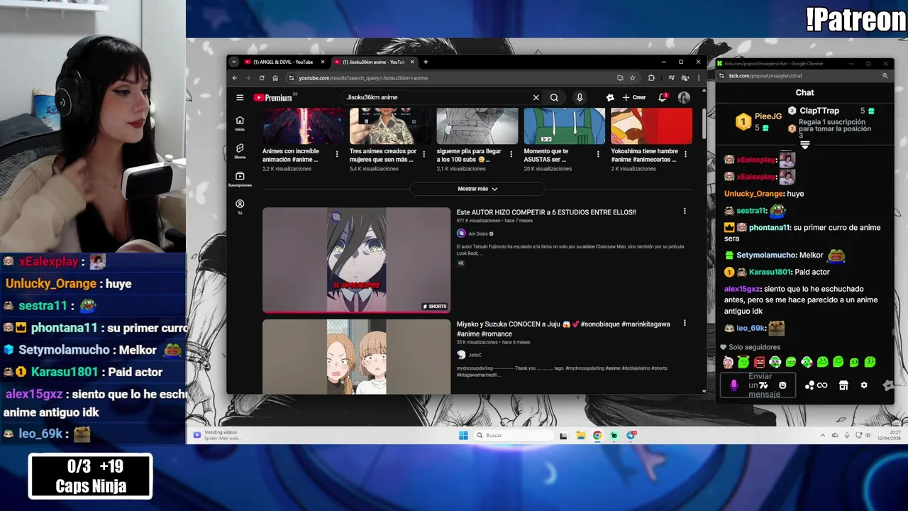Viewport: 908px width, 511px height.
Task: Open Windows Start button on taskbar
Action: (463, 436)
